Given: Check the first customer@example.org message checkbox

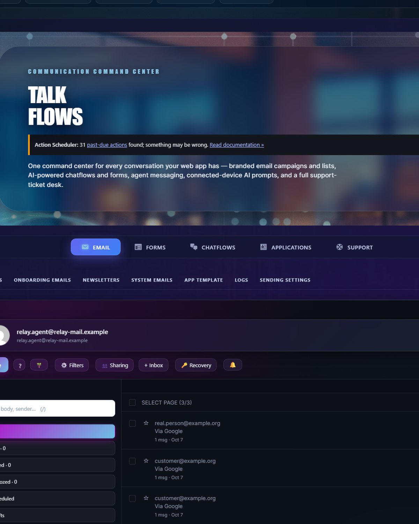Looking at the screenshot, I should click(132, 461).
